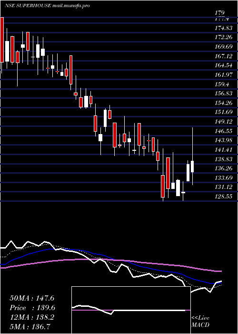Click the 138.83 price axis label
The height and width of the screenshot is (334, 238).
(224, 159)
